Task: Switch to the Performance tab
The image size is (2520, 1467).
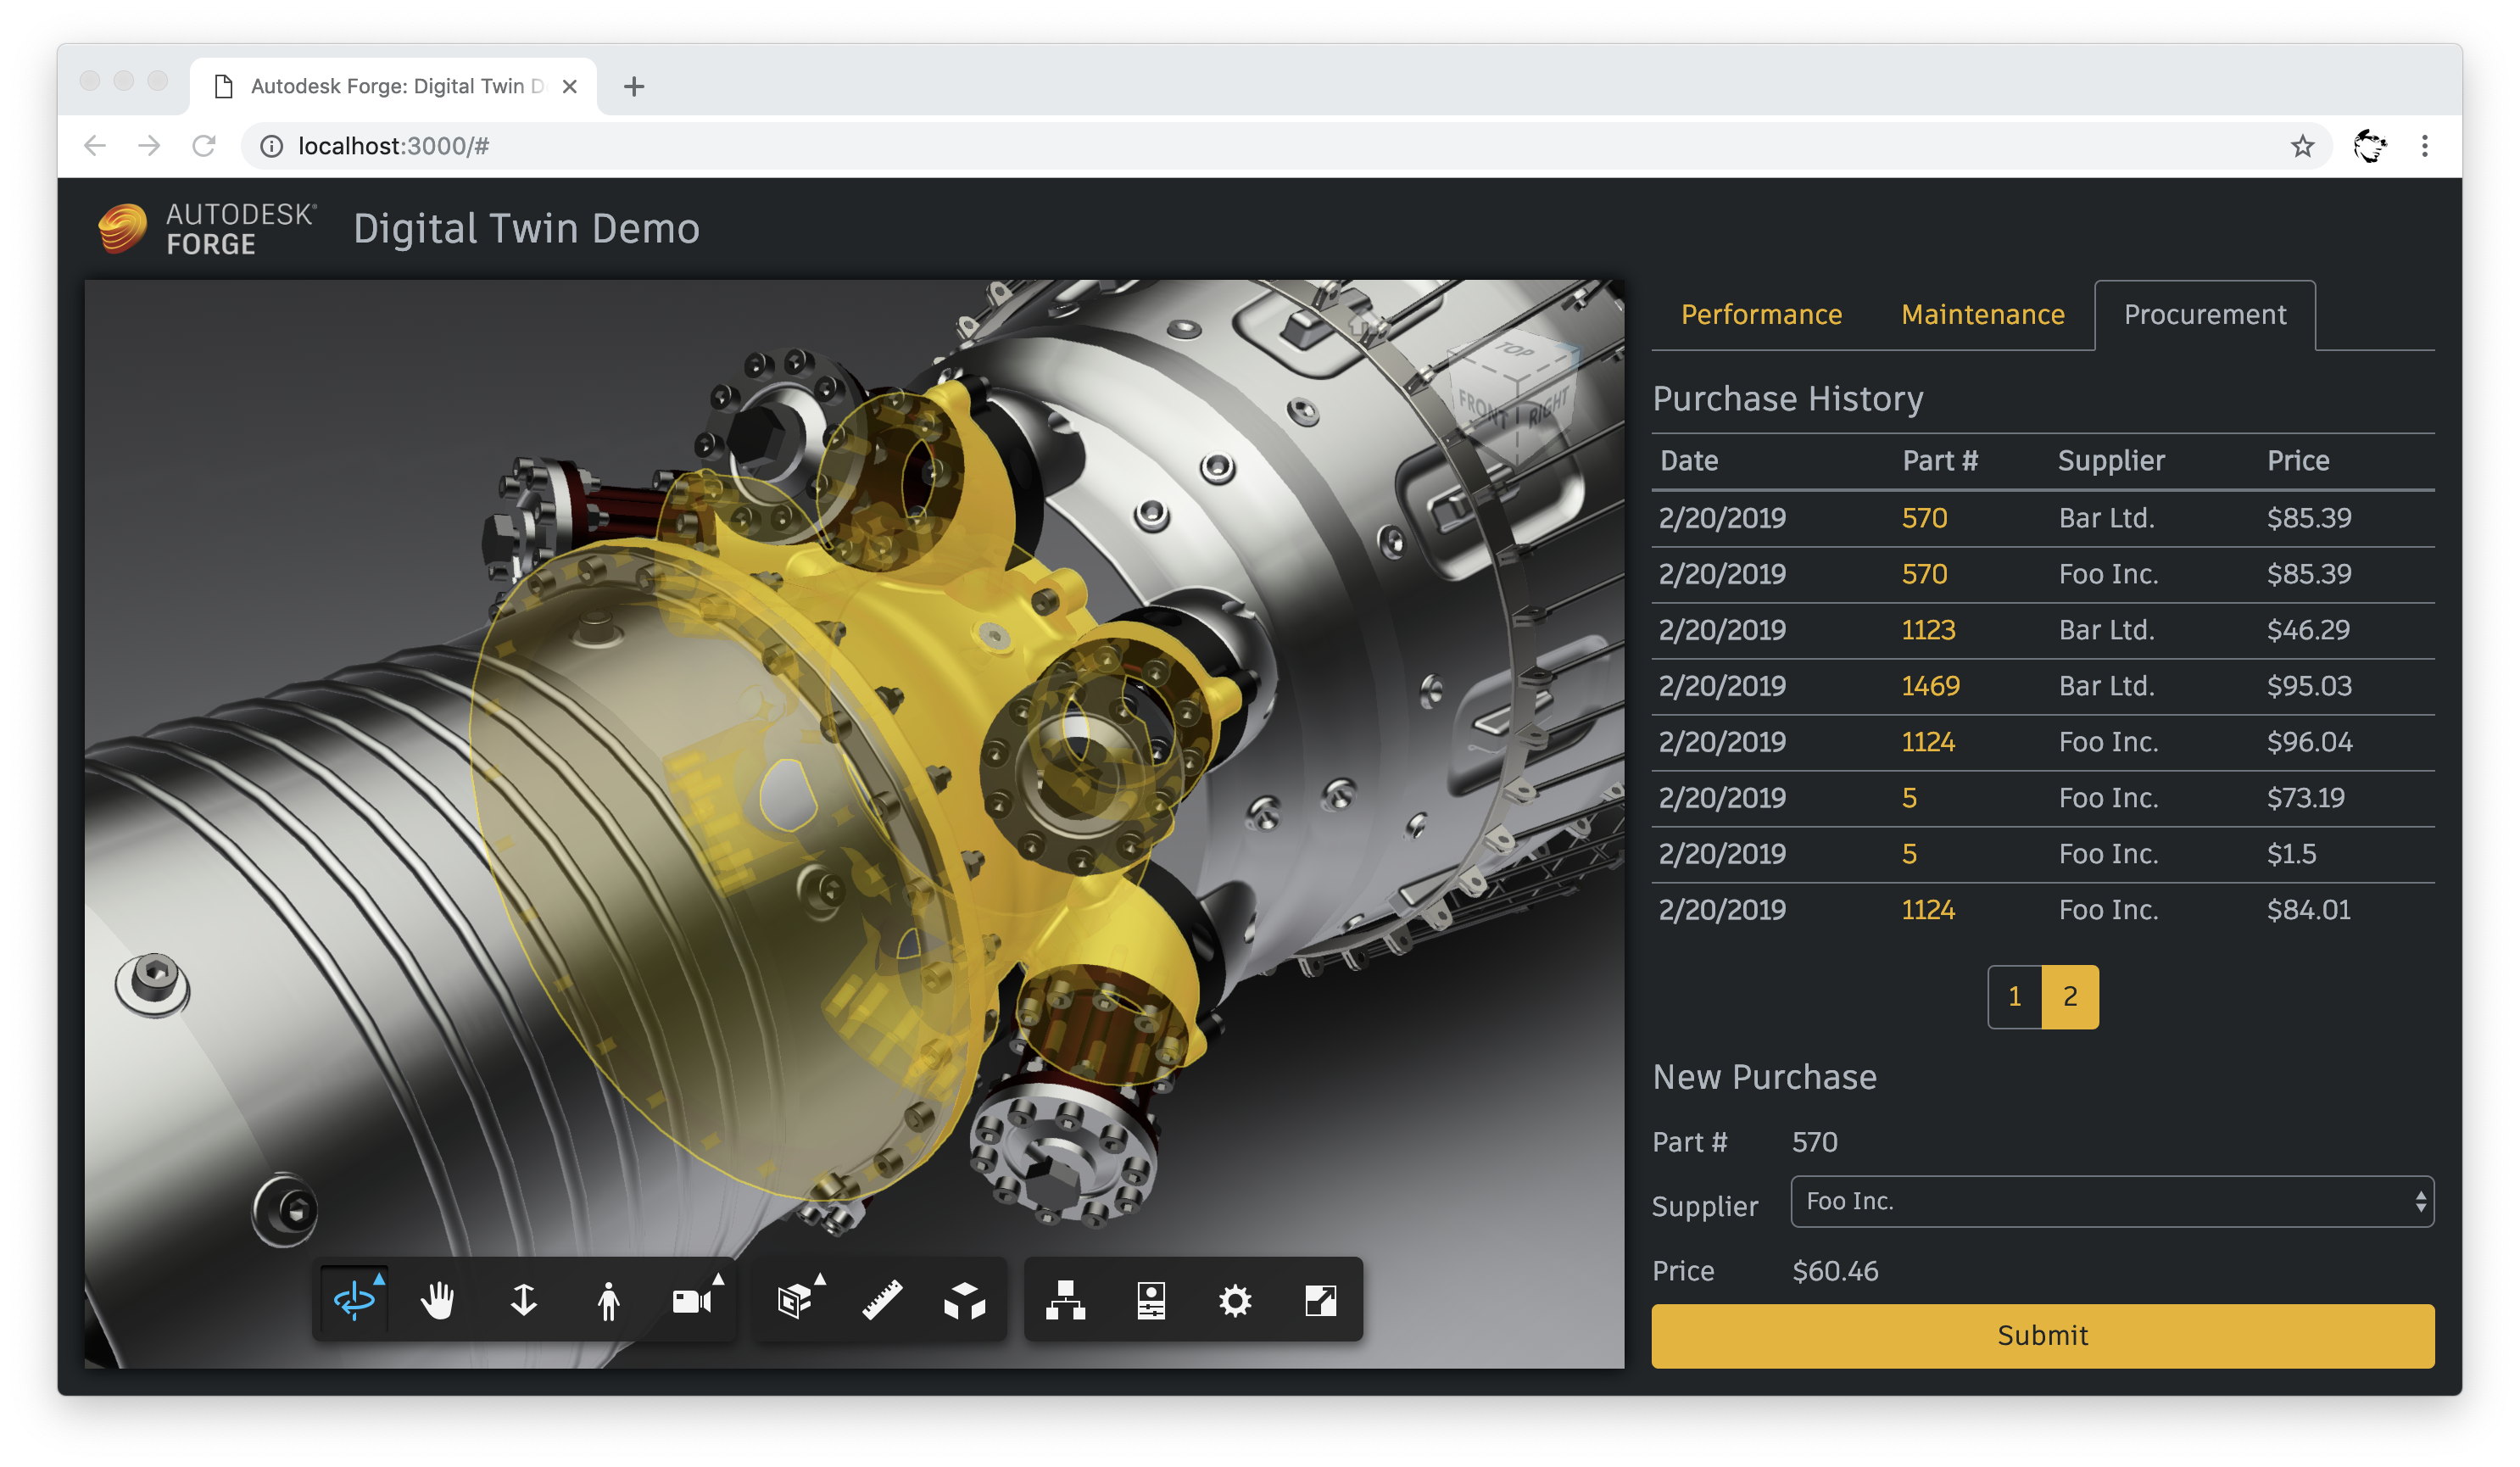Action: tap(1760, 315)
